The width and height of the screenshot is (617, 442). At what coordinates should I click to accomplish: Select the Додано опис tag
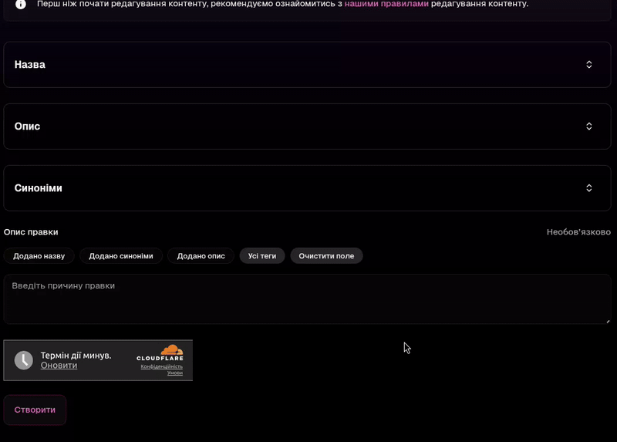coord(201,256)
